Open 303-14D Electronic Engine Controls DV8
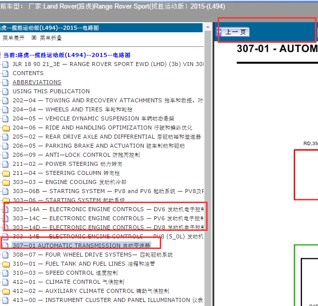Screen dimensions: 318x306 tap(108, 227)
